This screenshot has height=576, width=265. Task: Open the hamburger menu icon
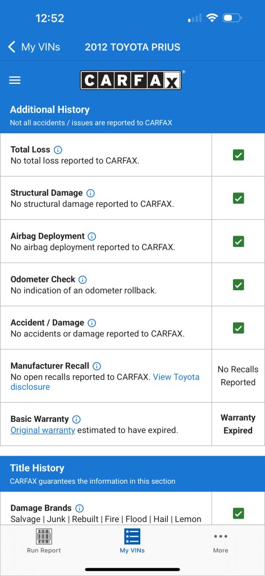tap(15, 80)
